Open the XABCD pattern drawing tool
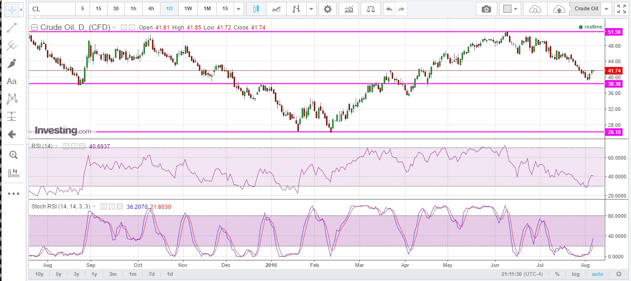This screenshot has height=281, width=631. 12,98
